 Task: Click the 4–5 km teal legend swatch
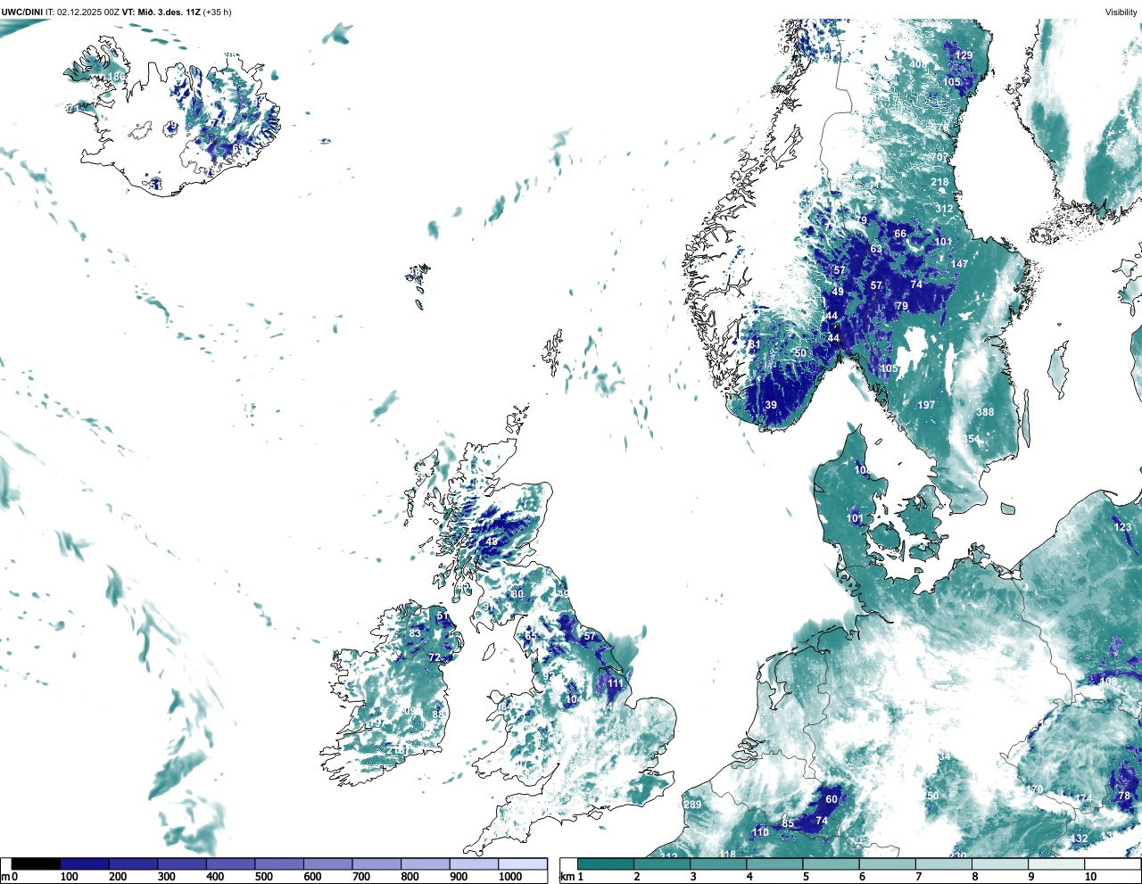pyautogui.click(x=775, y=863)
